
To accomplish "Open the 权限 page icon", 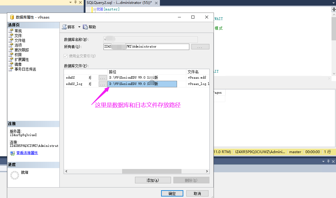I will [x=11, y=55].
